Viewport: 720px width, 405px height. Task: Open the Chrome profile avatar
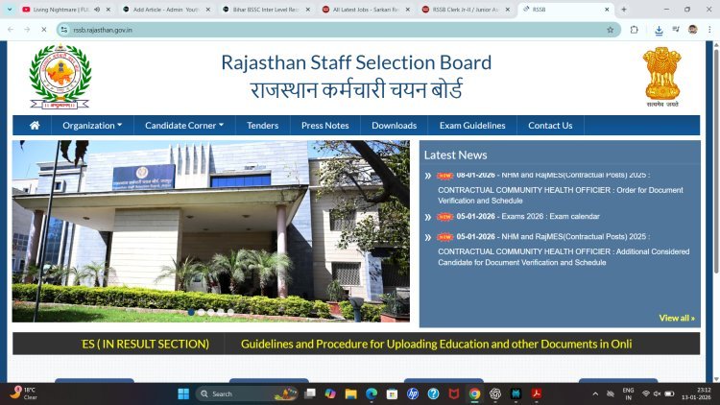pos(692,30)
